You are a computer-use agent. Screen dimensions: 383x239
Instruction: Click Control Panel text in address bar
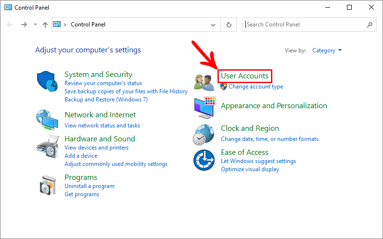pos(88,25)
